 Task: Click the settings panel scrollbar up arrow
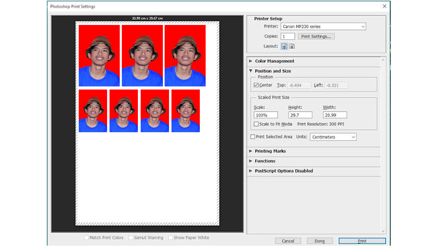(383, 60)
